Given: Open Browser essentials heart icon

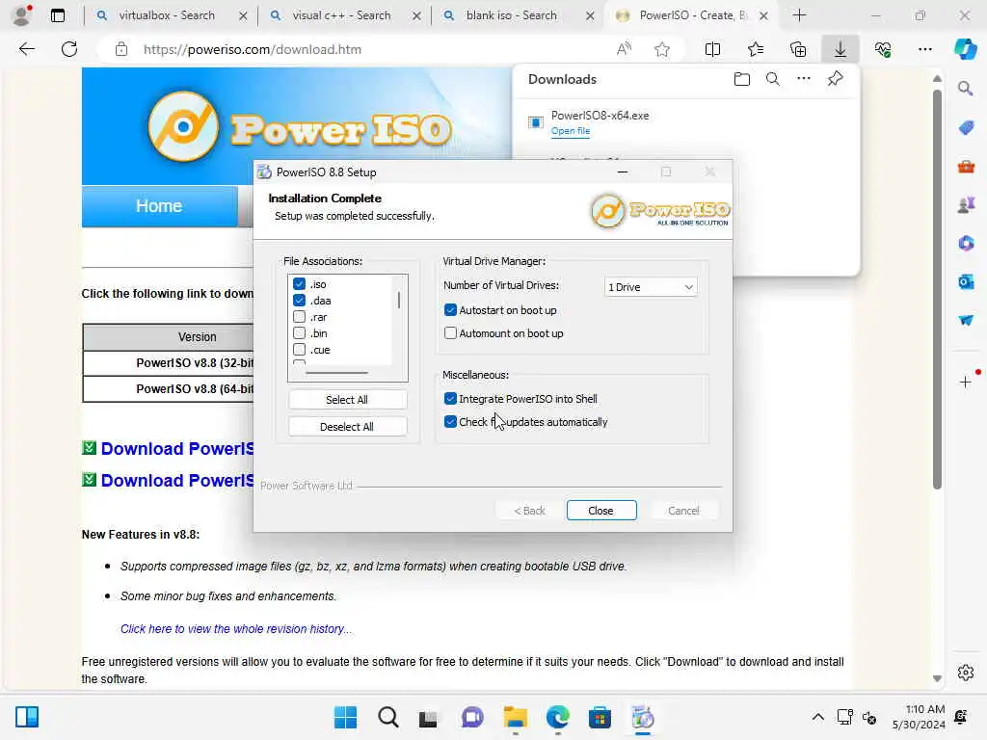Looking at the screenshot, I should (883, 49).
